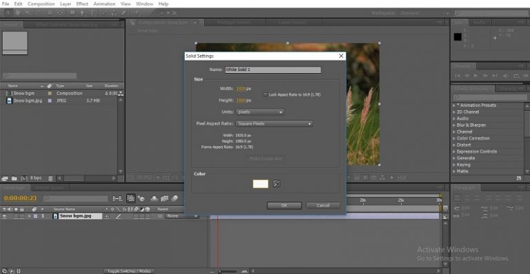
Task: Open the Layer menu
Action: [66, 4]
